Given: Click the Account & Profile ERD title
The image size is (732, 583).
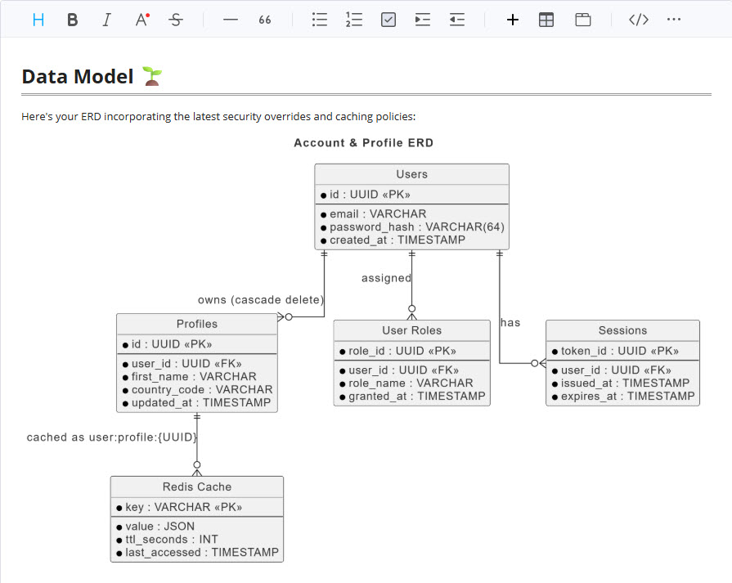Looking at the screenshot, I should (x=364, y=143).
